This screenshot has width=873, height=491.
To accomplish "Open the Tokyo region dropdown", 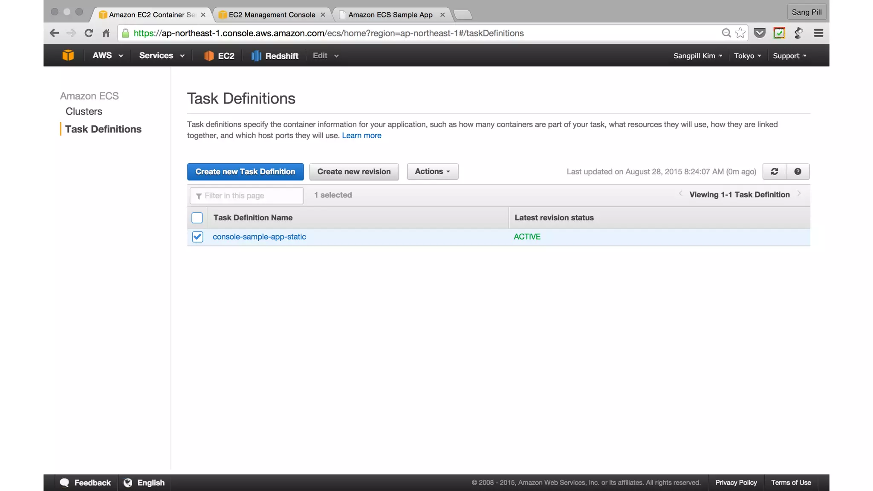I will (747, 56).
